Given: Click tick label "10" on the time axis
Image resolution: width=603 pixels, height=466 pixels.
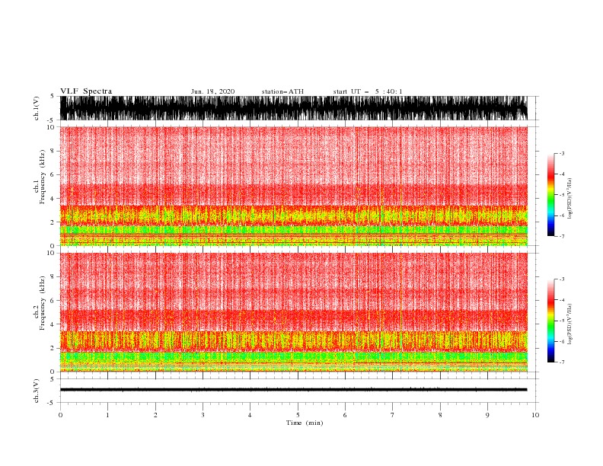Looking at the screenshot, I should [535, 415].
